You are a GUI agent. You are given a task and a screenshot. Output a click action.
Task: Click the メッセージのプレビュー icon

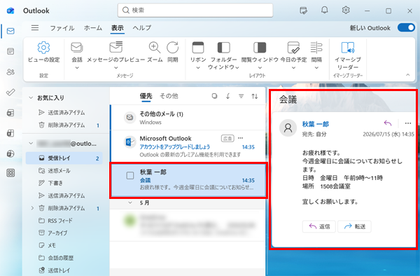point(116,48)
